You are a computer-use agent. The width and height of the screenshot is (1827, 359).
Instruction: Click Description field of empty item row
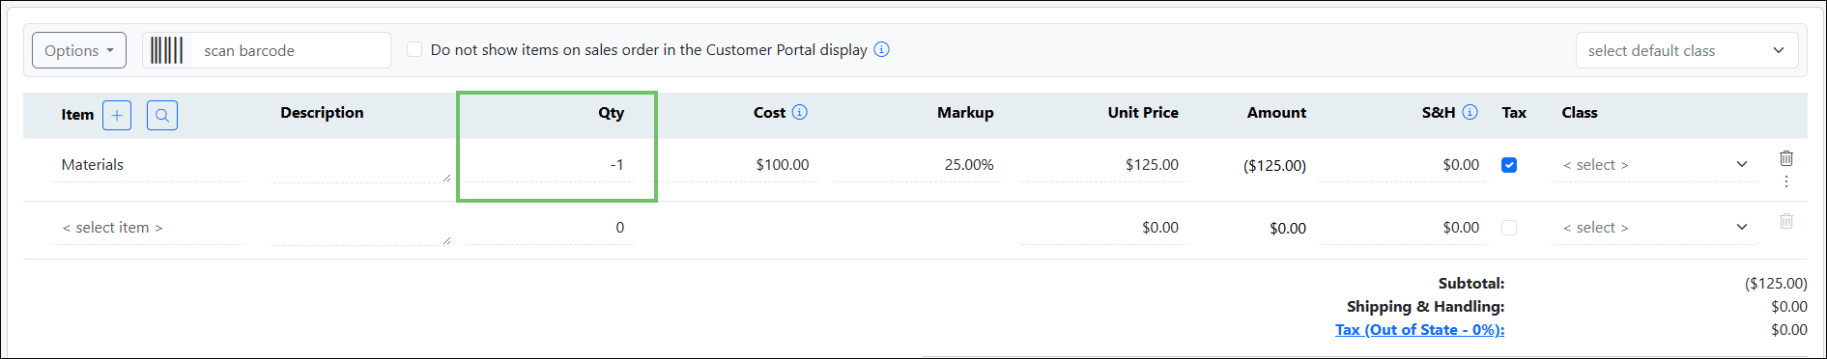pyautogui.click(x=361, y=228)
